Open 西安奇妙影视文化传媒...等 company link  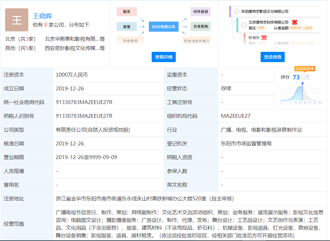point(75,48)
